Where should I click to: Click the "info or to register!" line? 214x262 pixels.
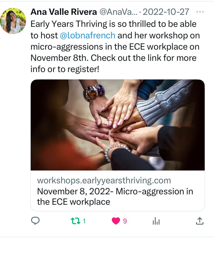click(x=65, y=69)
